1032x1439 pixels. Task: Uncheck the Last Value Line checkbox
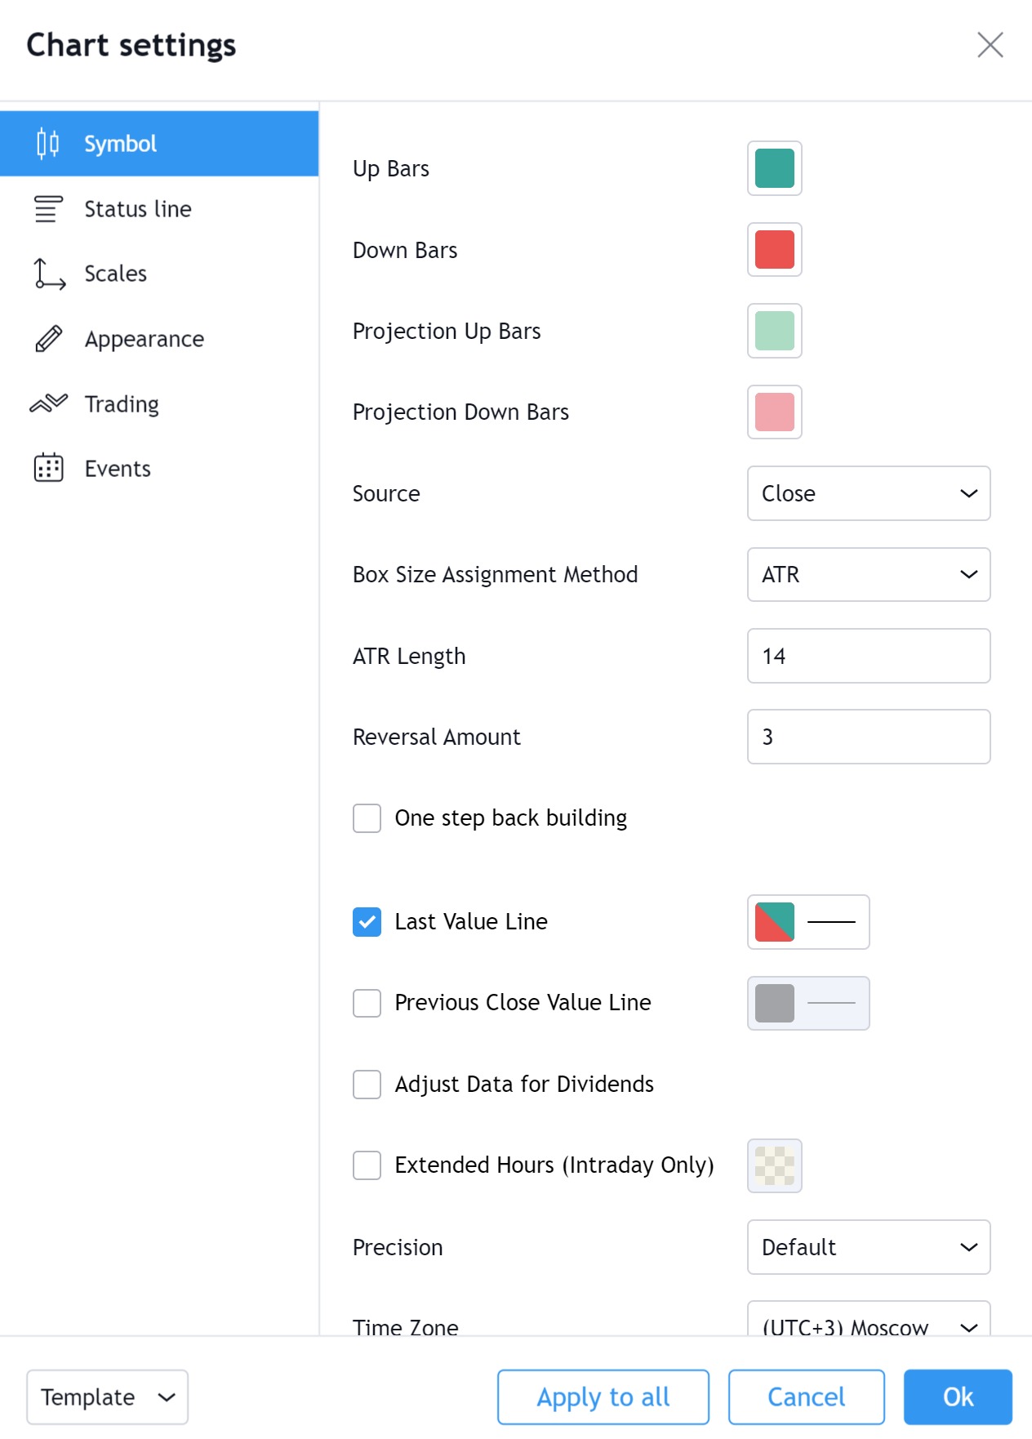point(367,922)
